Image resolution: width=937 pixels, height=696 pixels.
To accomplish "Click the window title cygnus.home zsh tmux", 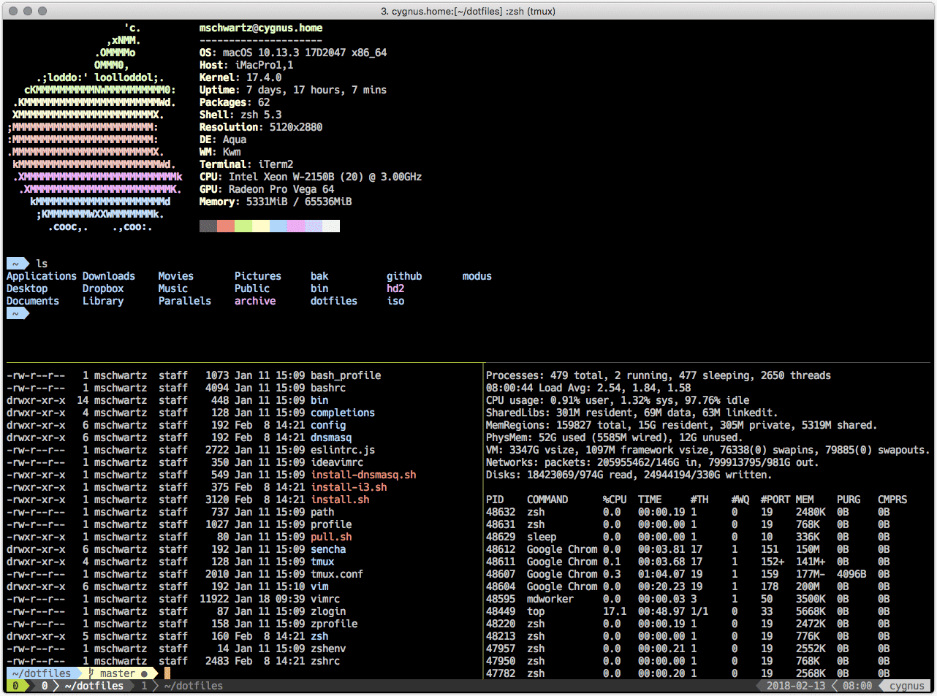I will 468,11.
